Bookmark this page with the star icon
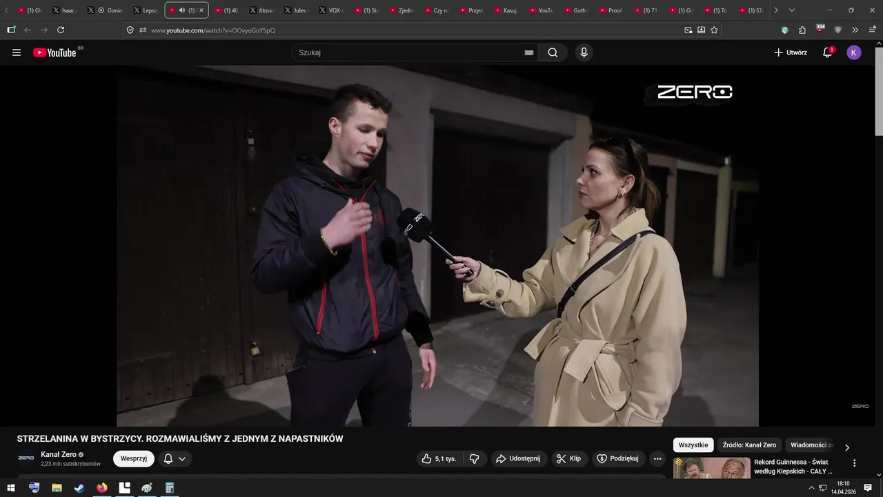This screenshot has height=497, width=883. click(x=714, y=30)
